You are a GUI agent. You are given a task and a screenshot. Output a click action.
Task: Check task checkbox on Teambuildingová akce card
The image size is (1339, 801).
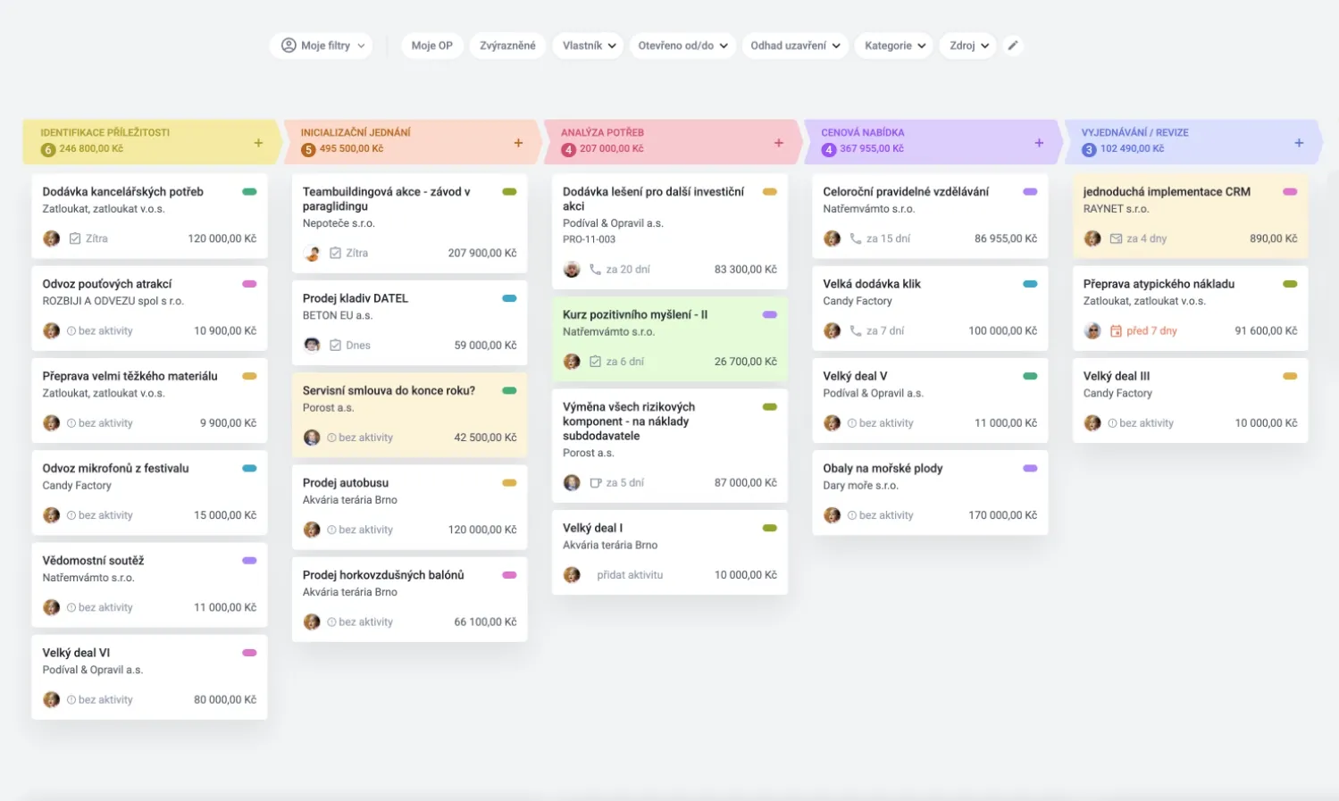click(x=335, y=253)
